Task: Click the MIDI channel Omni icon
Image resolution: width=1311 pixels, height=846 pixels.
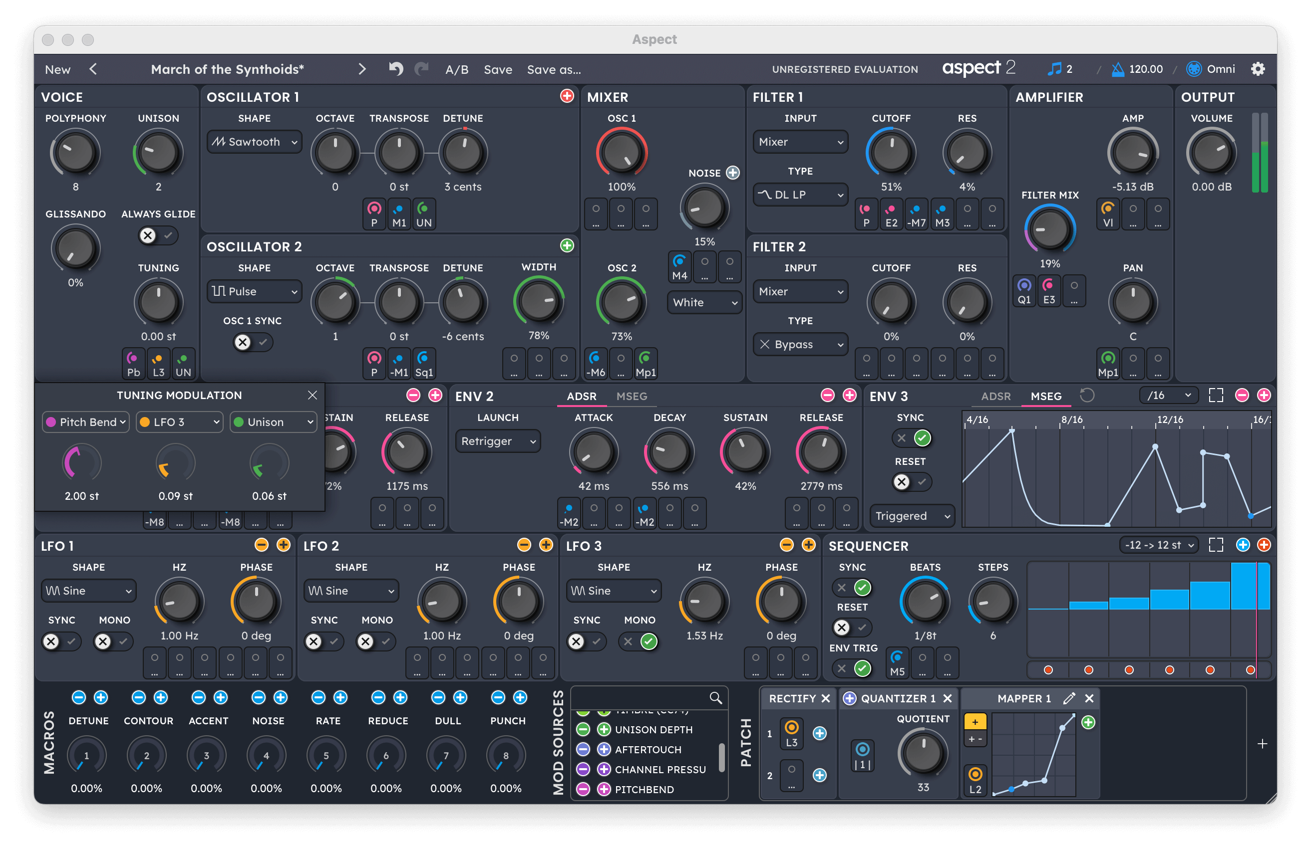Action: coord(1193,69)
